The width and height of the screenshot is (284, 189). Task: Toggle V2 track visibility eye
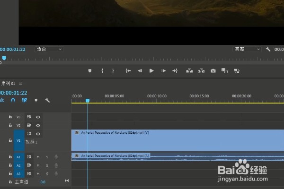tap(38, 125)
